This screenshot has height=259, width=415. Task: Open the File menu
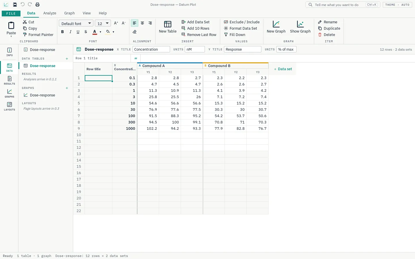pos(11,14)
